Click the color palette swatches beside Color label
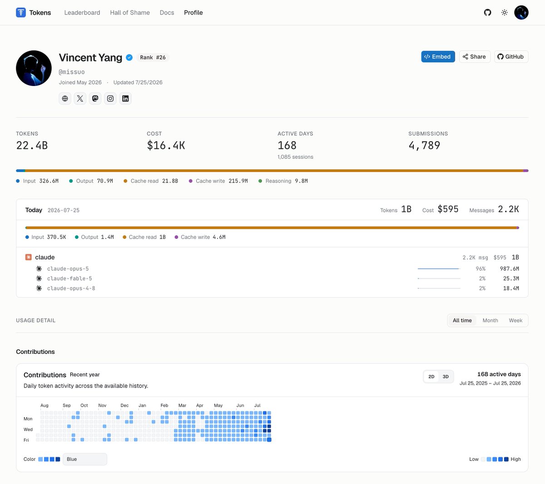Image resolution: width=545 pixels, height=484 pixels. point(49,459)
